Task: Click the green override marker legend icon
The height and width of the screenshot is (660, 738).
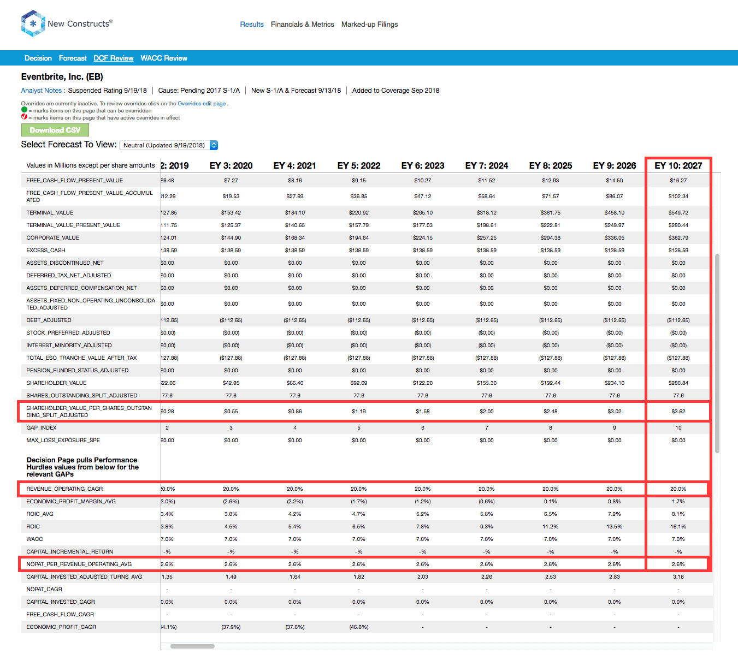Action: point(24,110)
